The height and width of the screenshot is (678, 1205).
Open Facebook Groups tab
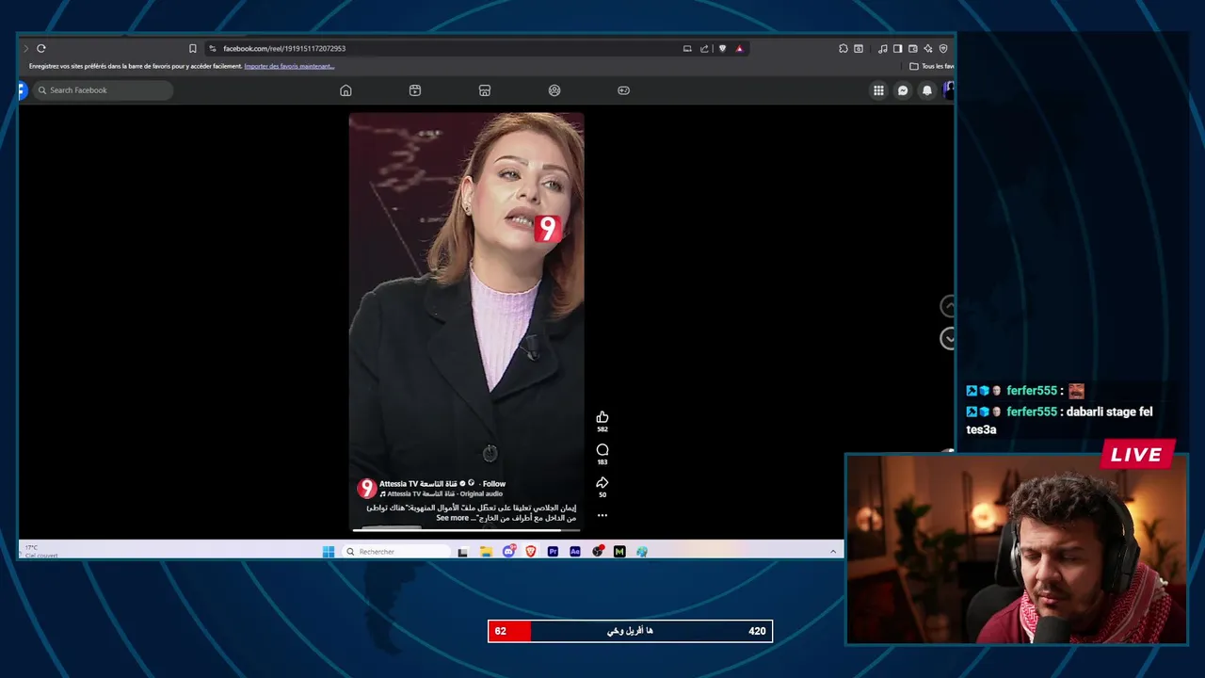click(554, 90)
